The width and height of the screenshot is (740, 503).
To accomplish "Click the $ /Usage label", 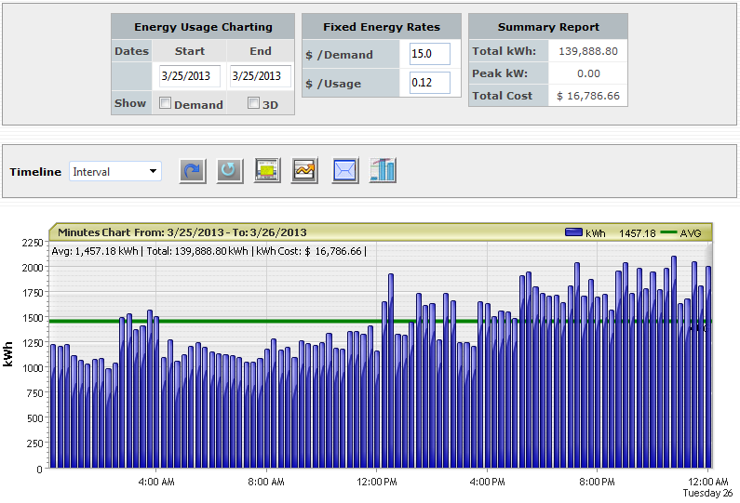I will click(333, 84).
